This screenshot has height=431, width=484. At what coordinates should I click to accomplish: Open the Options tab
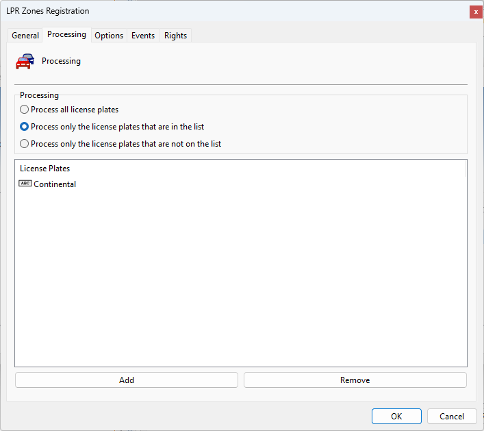(x=109, y=36)
